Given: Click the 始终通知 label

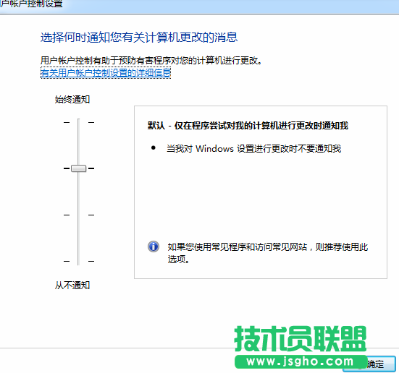Looking at the screenshot, I should (72, 99).
